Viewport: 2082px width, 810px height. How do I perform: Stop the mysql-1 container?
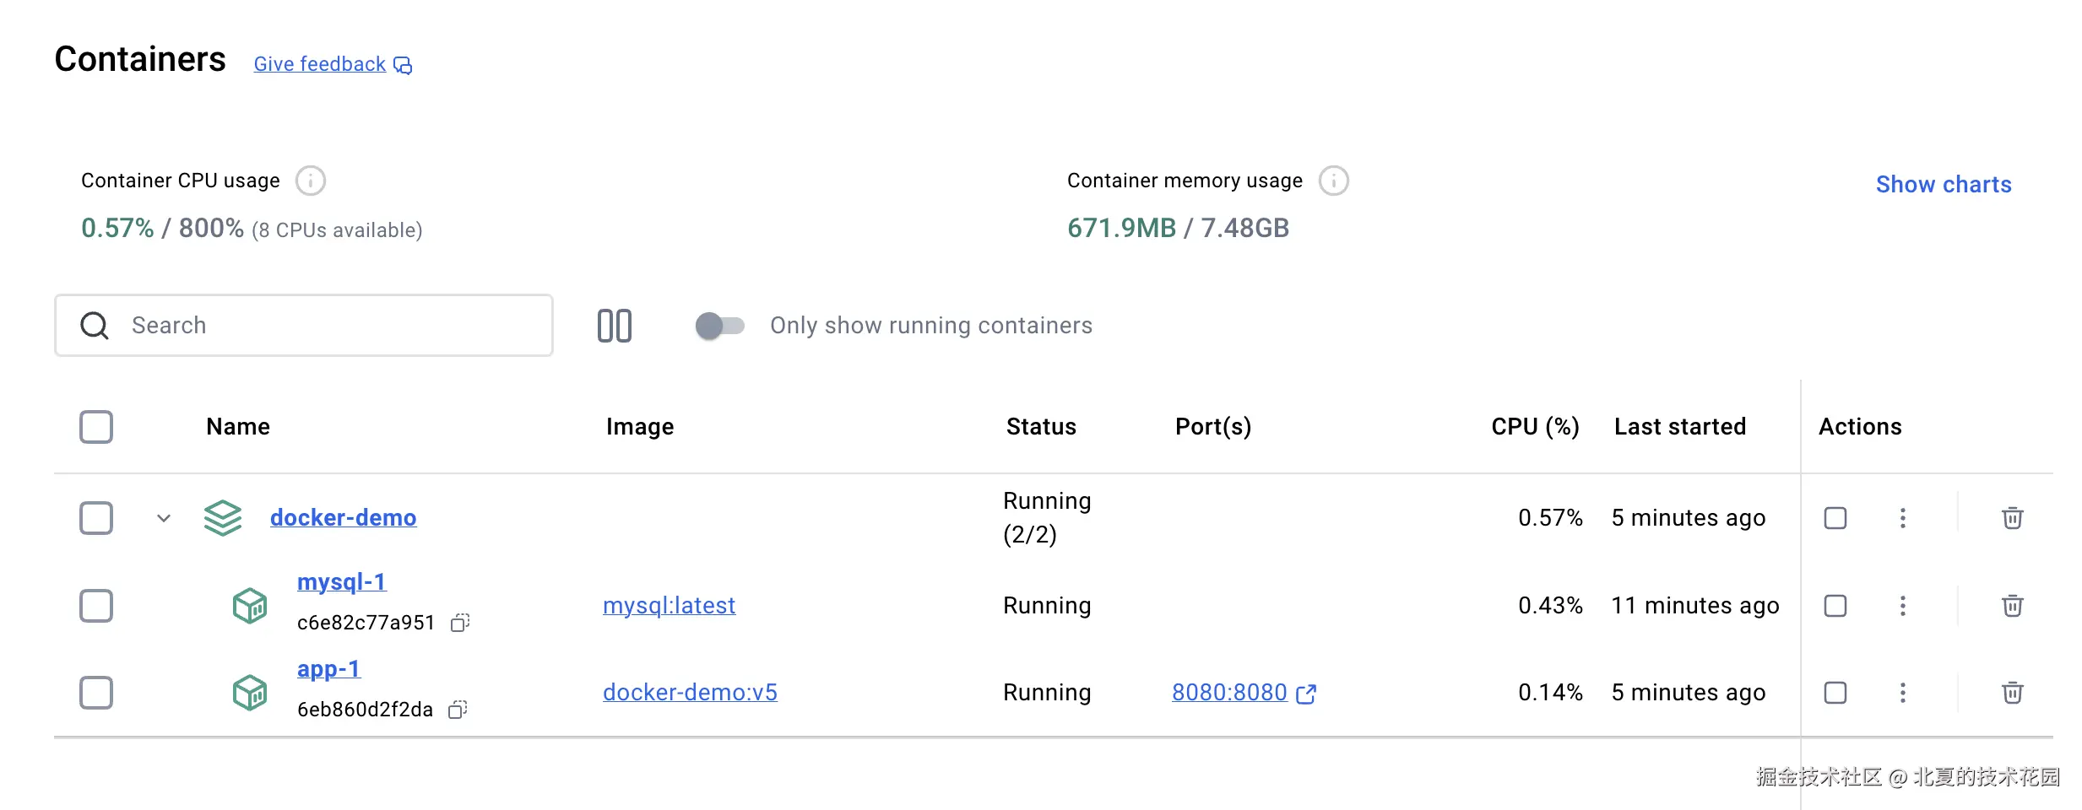(1835, 606)
